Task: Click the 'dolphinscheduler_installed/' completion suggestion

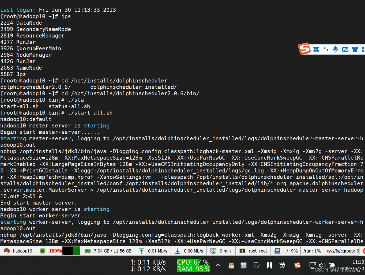Action: pyautogui.click(x=134, y=87)
